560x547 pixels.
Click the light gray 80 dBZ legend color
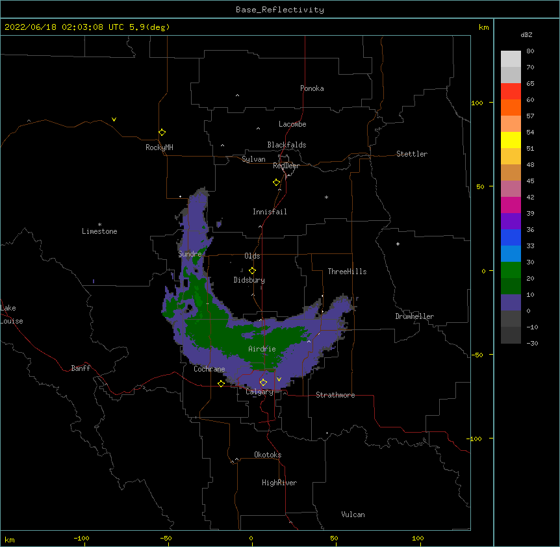tap(511, 59)
